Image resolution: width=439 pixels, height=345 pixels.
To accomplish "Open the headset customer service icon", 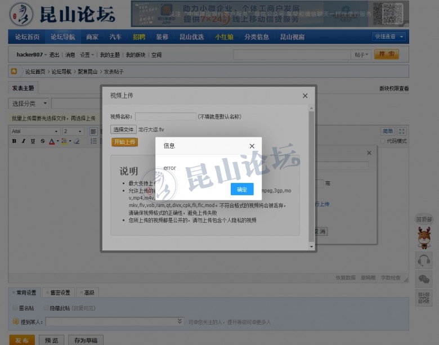I will pyautogui.click(x=423, y=260).
